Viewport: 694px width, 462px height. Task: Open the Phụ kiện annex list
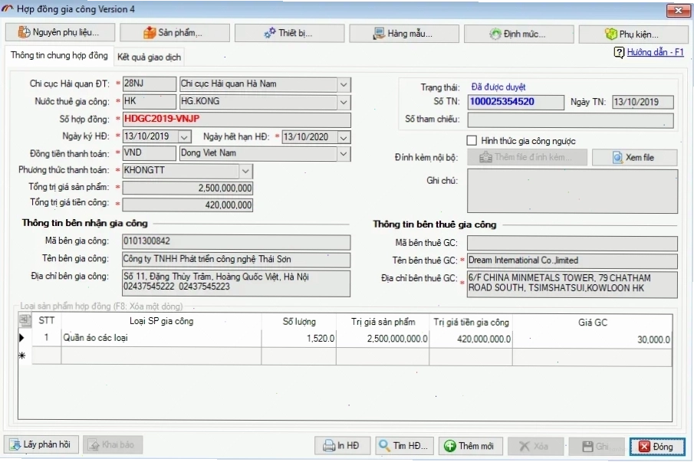(x=633, y=34)
